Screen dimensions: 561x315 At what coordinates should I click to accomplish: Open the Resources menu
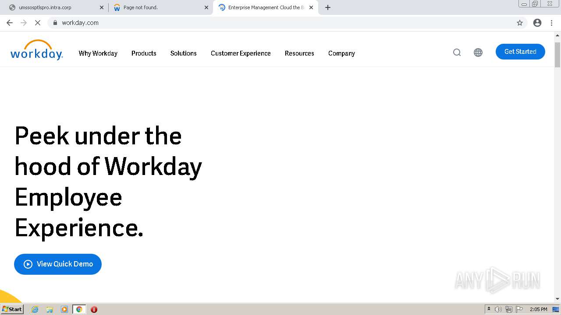299,53
